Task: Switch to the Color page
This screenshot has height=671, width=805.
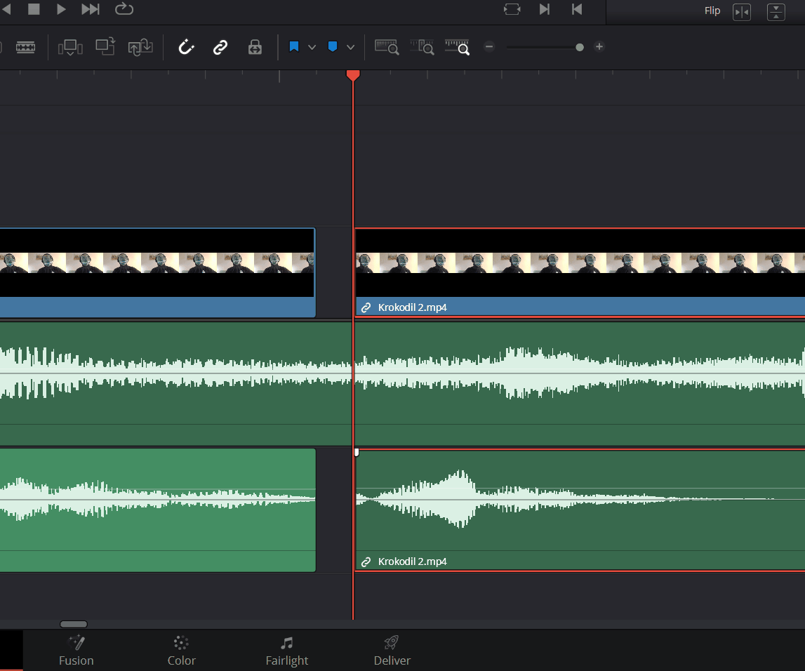Action: point(181,649)
